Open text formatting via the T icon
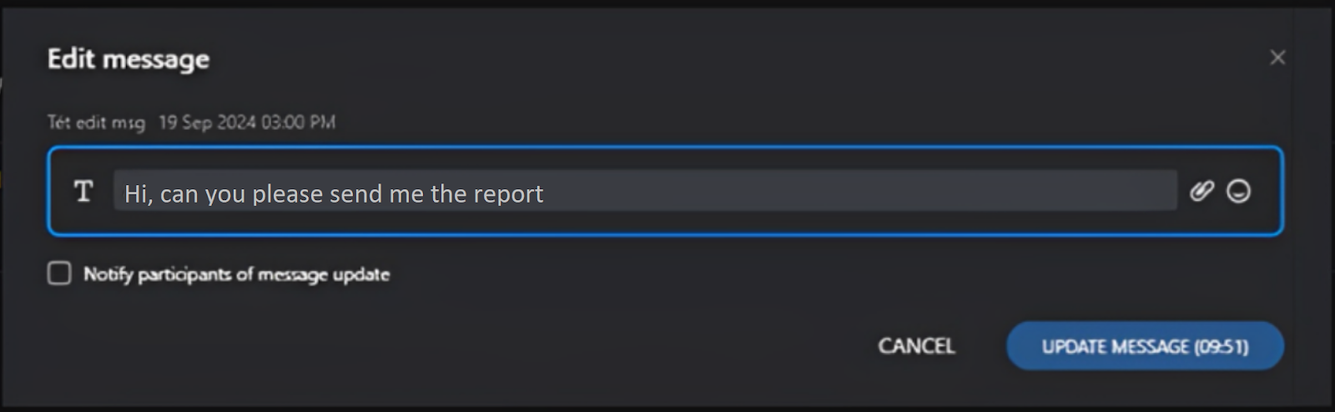Image resolution: width=1335 pixels, height=412 pixels. click(x=83, y=192)
